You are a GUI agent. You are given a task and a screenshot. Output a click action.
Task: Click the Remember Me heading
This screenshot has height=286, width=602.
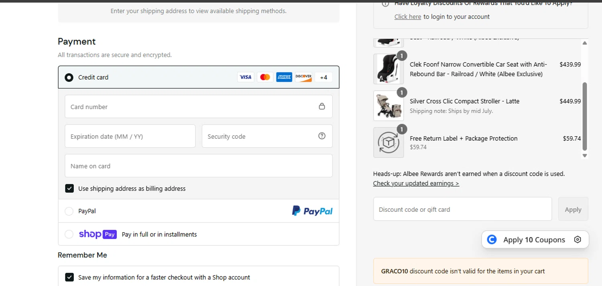82,255
